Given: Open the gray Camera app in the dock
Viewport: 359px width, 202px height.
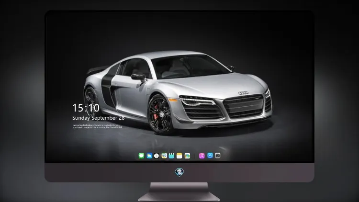Looking at the screenshot, I should 218,156.
